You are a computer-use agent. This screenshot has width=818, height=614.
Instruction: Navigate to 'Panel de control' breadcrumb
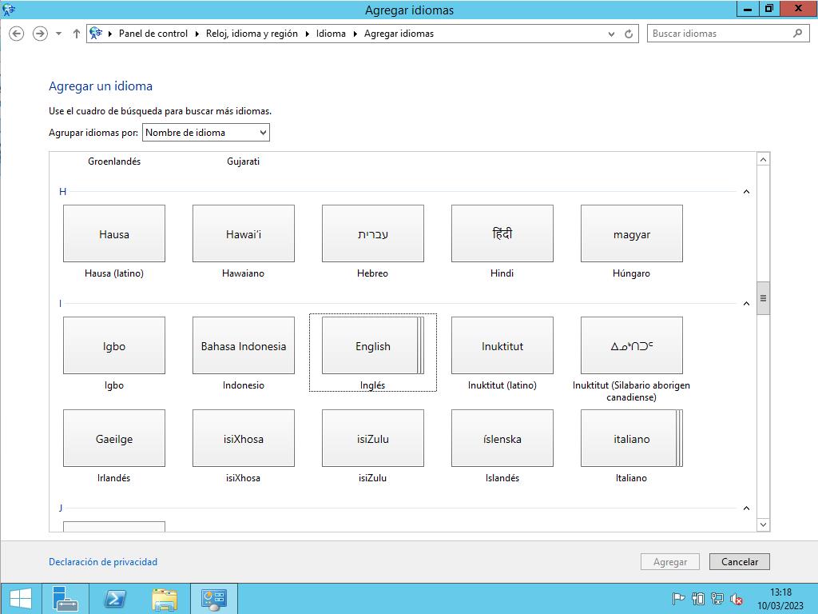153,34
